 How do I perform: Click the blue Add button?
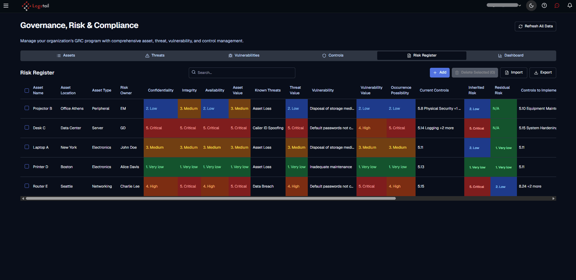click(x=440, y=73)
